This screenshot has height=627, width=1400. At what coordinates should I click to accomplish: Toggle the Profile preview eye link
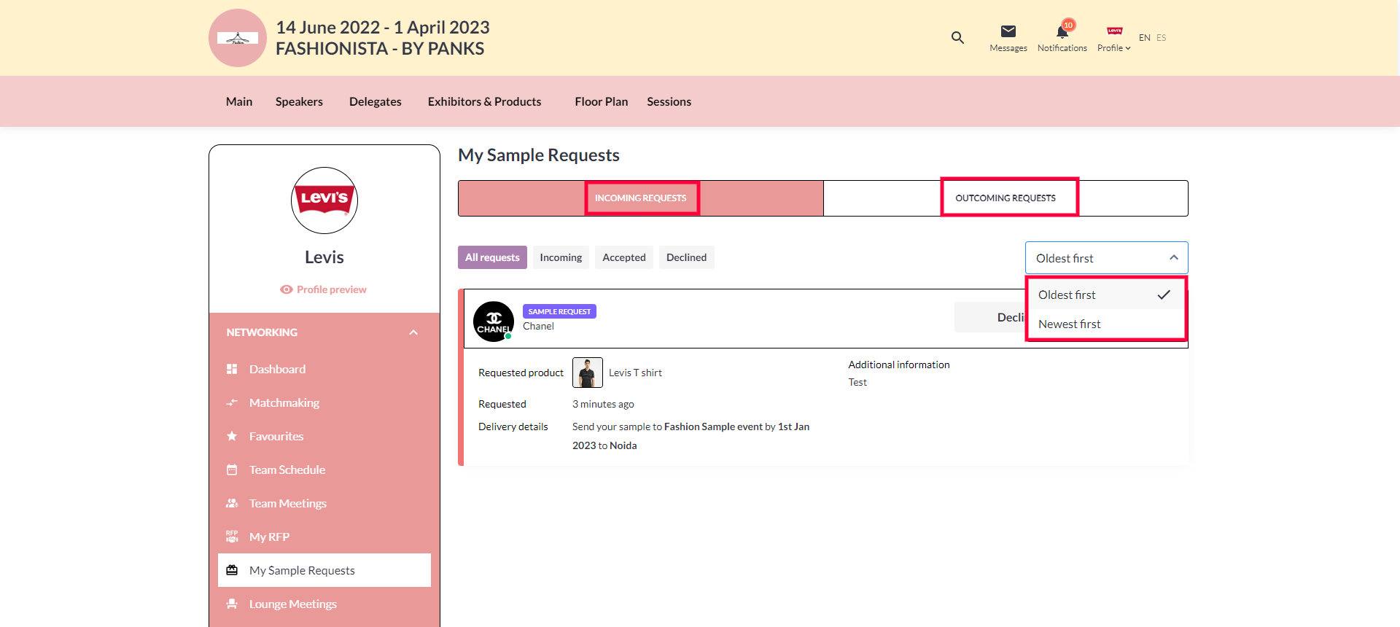coord(323,289)
